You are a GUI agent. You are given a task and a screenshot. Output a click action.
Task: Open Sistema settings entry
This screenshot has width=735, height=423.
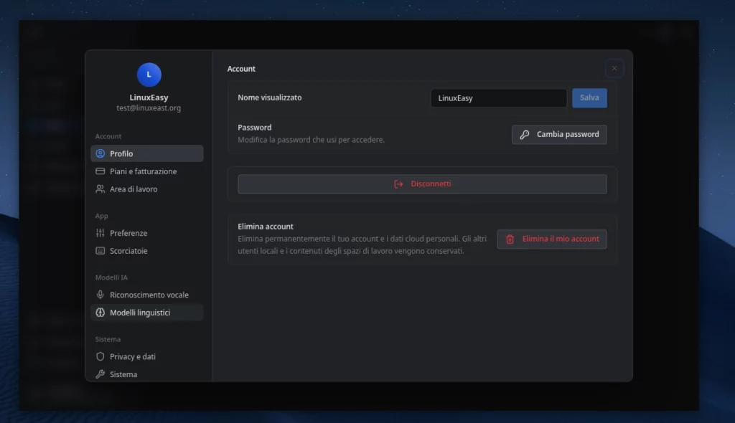coord(146,375)
